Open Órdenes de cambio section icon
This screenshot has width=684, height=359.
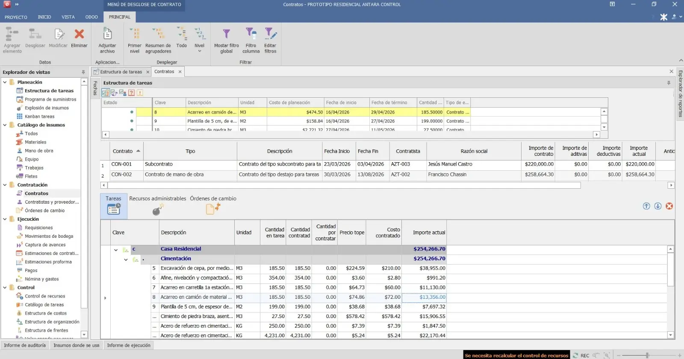point(213,209)
